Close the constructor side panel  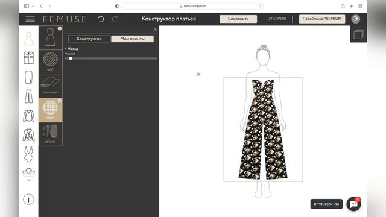click(155, 30)
